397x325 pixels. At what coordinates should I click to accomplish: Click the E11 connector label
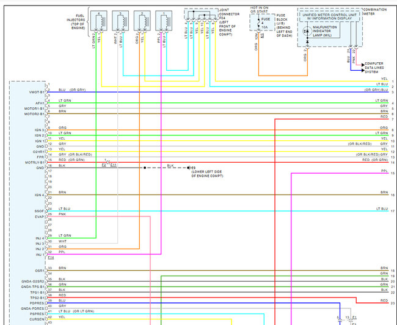pyautogui.click(x=114, y=165)
